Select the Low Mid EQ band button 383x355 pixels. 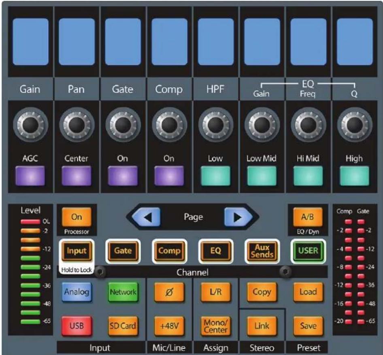click(262, 176)
